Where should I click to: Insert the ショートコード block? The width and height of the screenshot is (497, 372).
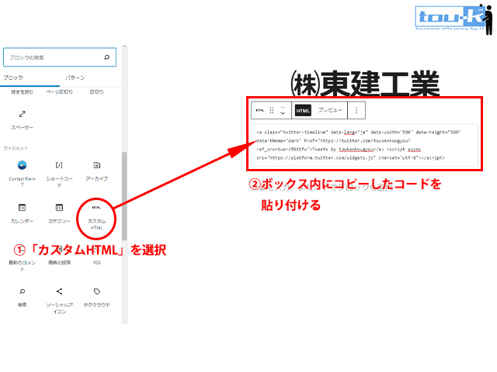[59, 174]
